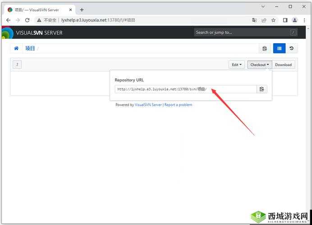Click the checkout clipboard icon in header

(x=265, y=49)
